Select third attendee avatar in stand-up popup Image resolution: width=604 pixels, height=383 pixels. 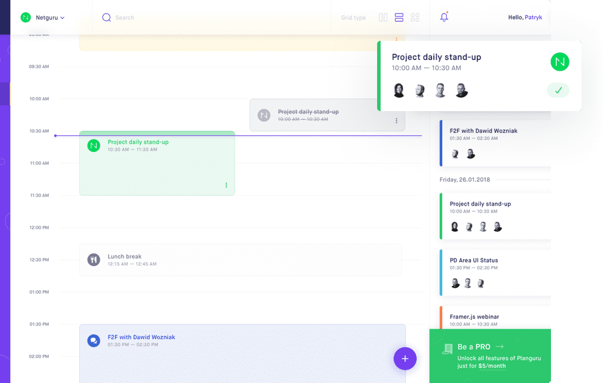(440, 91)
